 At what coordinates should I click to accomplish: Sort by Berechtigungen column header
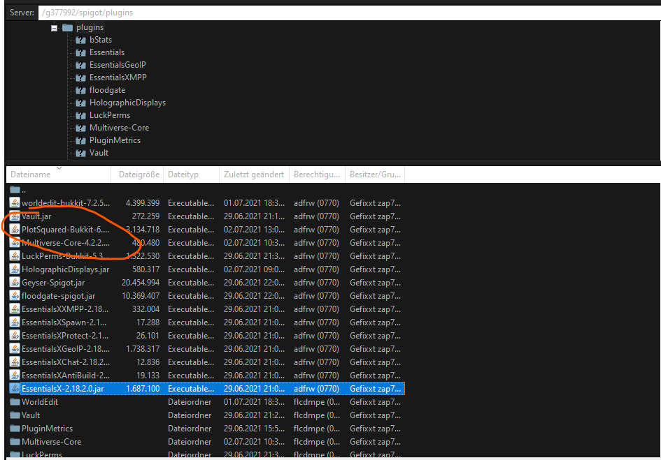pyautogui.click(x=317, y=175)
